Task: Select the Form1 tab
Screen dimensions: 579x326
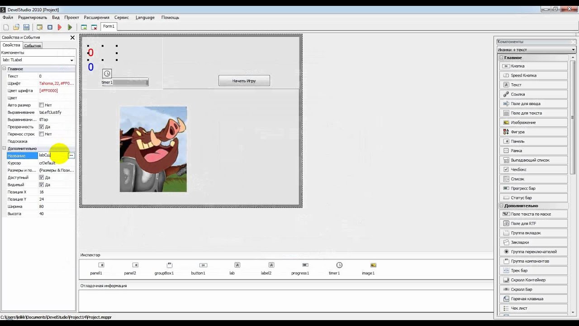Action: click(x=109, y=26)
